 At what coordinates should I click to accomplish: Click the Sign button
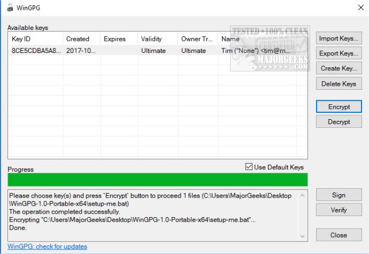(x=338, y=195)
